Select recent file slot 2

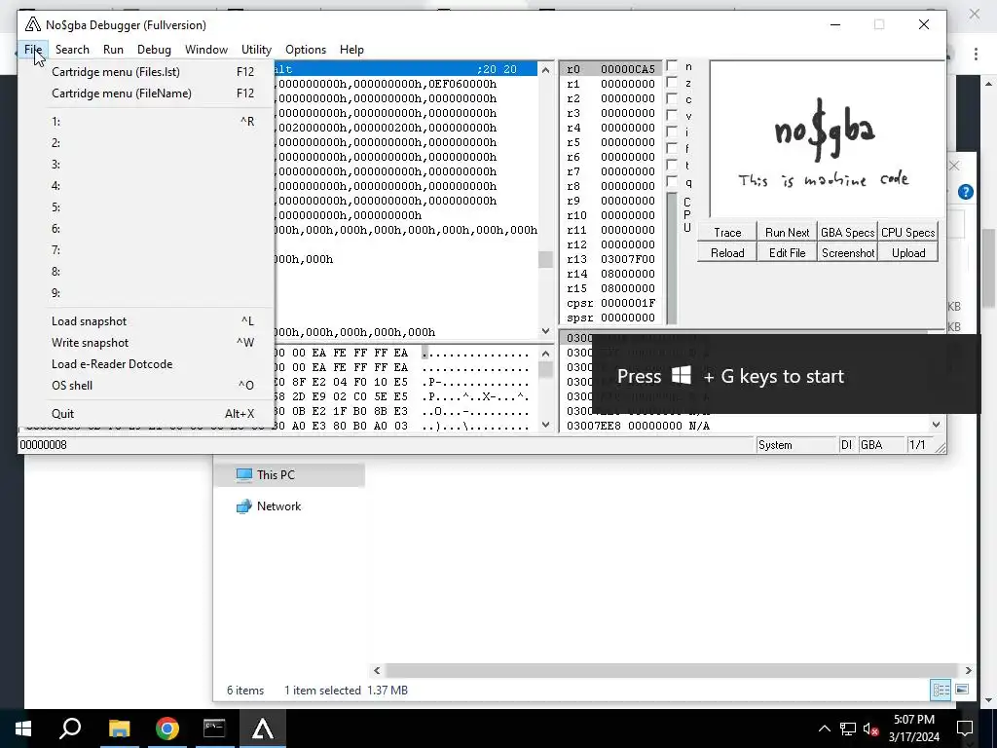tap(147, 143)
